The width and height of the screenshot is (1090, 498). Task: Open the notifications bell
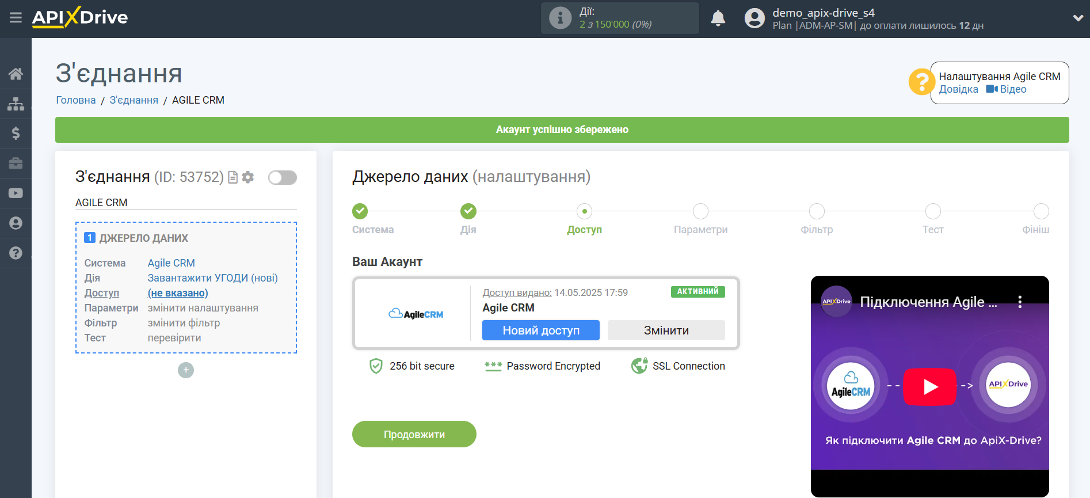pyautogui.click(x=718, y=18)
